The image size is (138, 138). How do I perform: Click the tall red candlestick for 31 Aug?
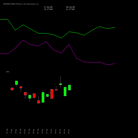point(52,94)
